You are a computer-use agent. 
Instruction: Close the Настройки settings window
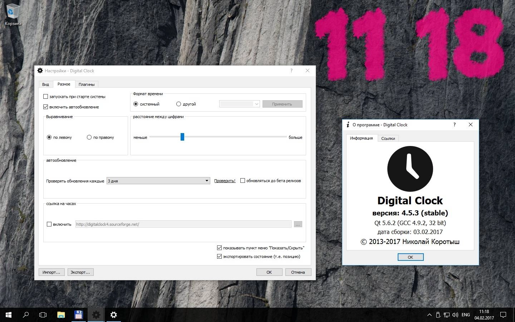tap(308, 70)
